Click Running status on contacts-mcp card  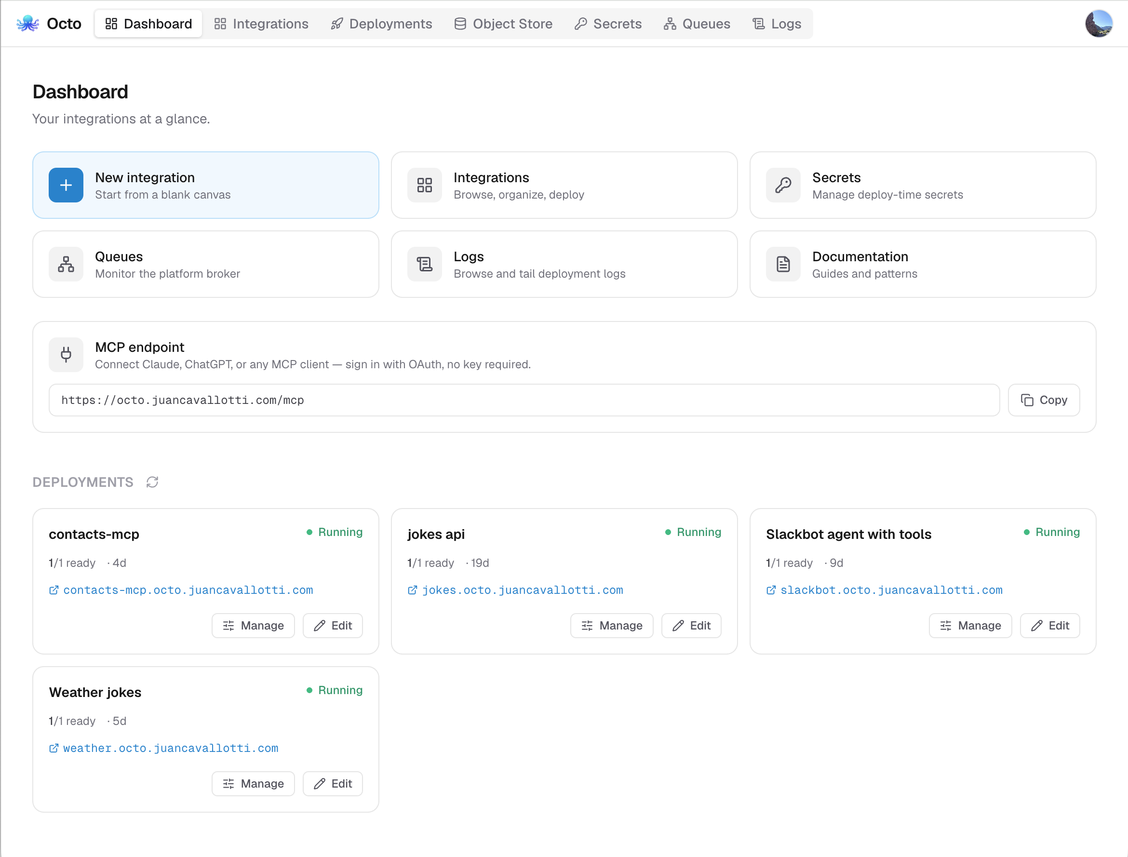[x=335, y=532]
